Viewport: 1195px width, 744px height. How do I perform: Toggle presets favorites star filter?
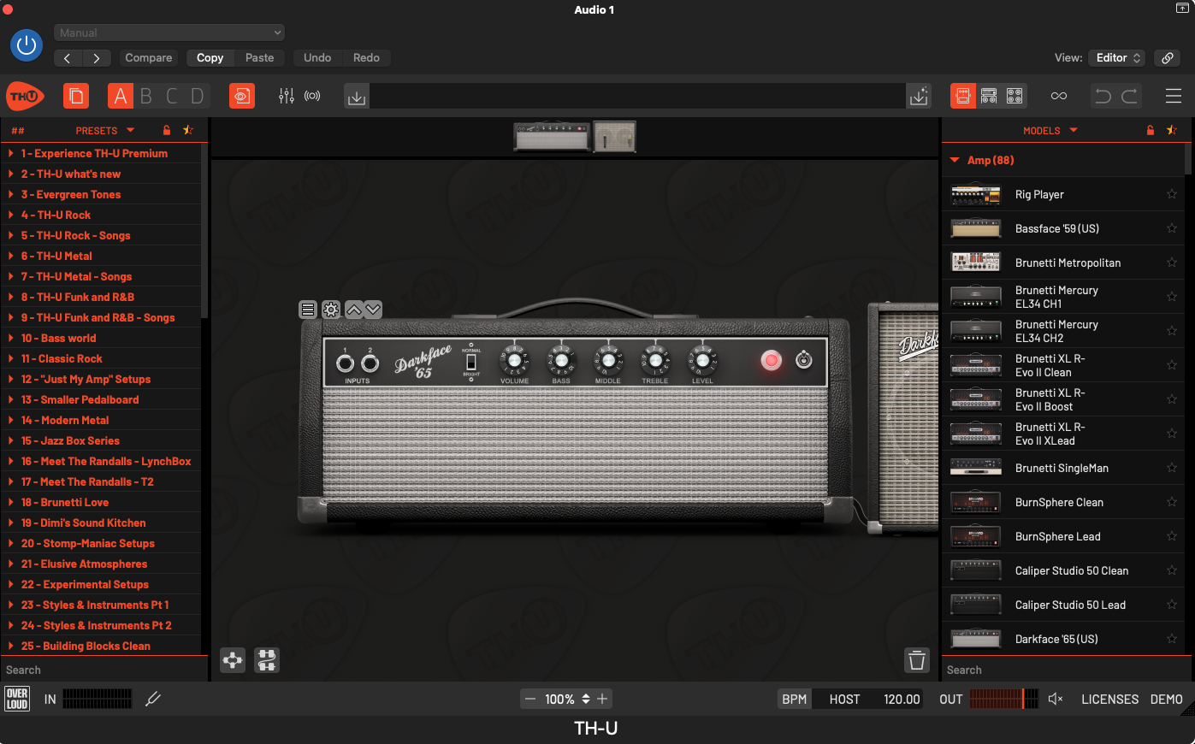point(188,130)
